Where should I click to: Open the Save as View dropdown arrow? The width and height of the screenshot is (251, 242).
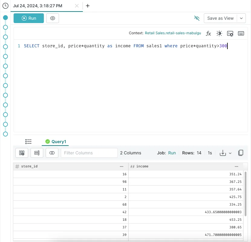(241, 18)
